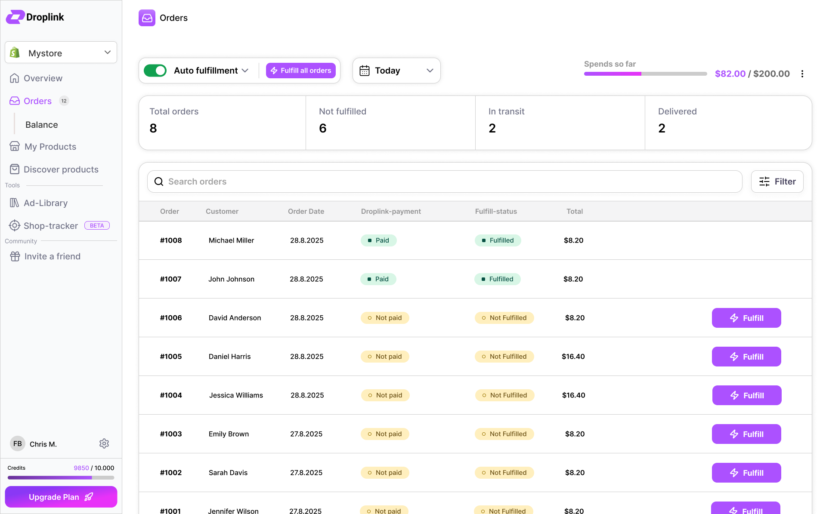
Task: Click the Spends so far progress bar
Action: (645, 74)
